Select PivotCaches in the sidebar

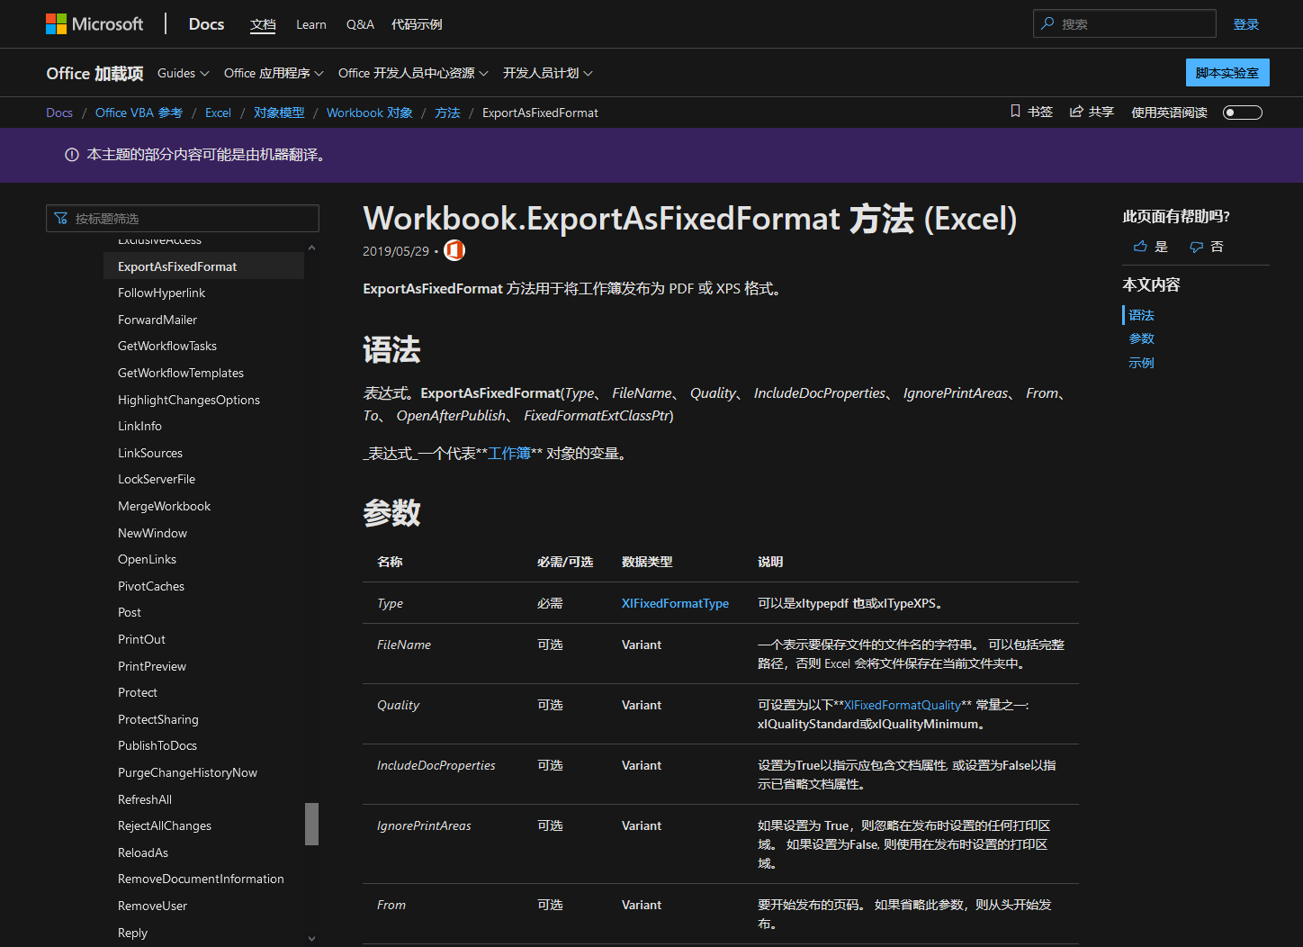[x=151, y=586]
